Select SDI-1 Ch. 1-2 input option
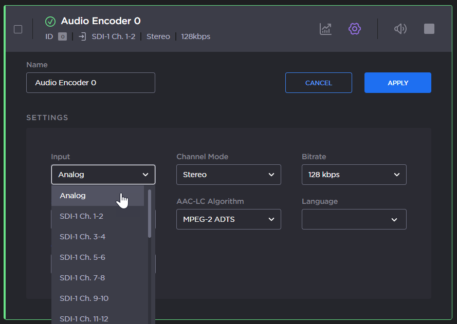This screenshot has width=457, height=324. [81, 216]
